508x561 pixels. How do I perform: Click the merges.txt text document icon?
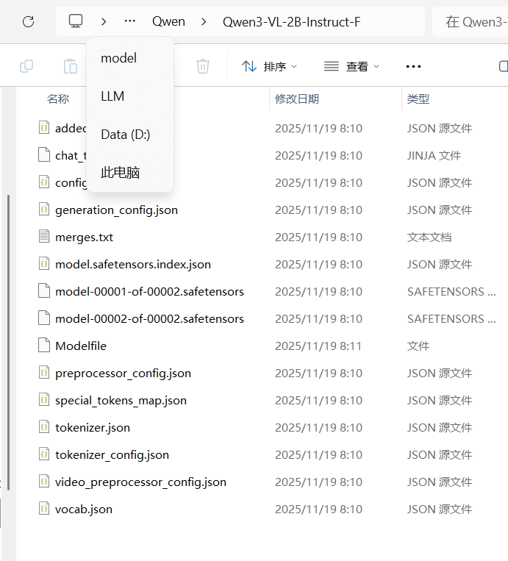point(44,236)
